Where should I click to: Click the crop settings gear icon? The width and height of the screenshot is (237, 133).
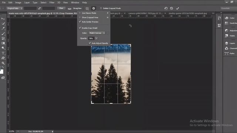tap(94, 8)
